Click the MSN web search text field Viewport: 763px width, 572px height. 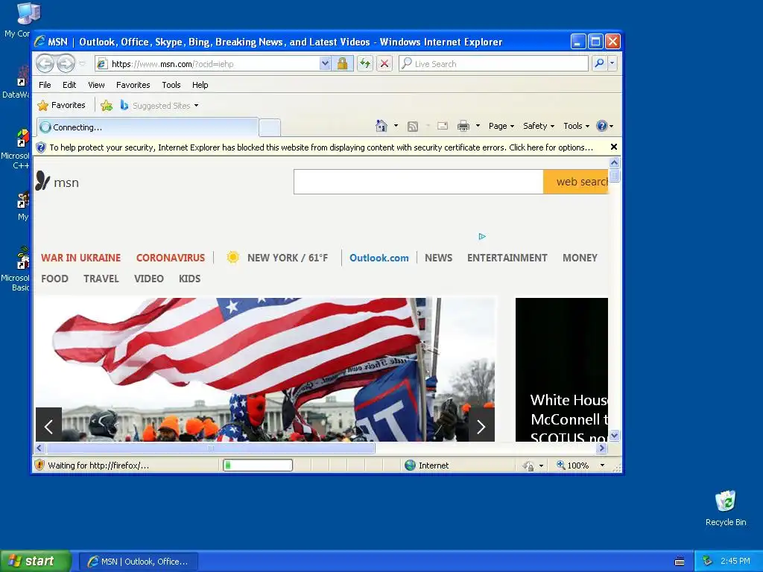click(419, 182)
